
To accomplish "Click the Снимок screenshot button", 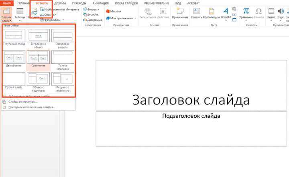I will coord(48,15).
